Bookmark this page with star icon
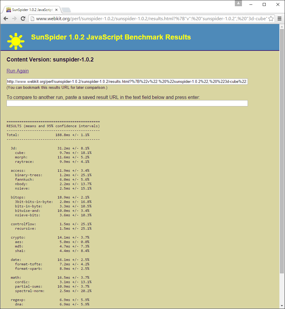The height and width of the screenshot is (309, 285). (271, 19)
